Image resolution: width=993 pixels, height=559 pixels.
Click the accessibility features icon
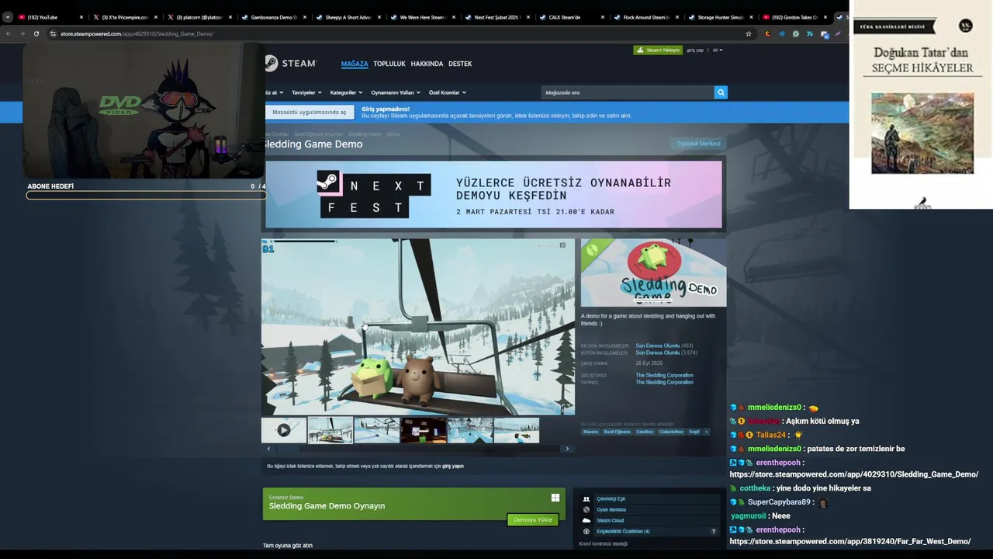586,532
